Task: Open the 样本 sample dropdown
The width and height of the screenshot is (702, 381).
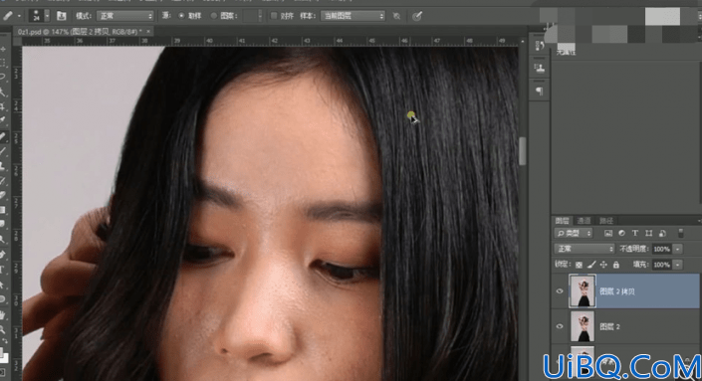Action: (352, 16)
